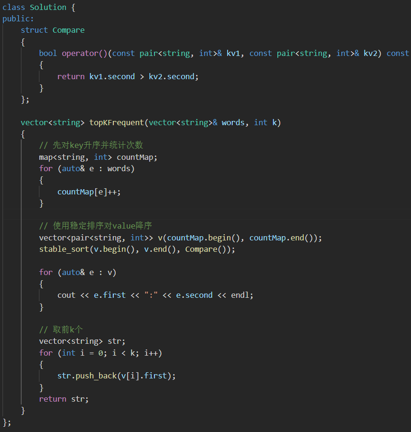The image size is (411, 432).
Task: Click the 'stable_sort(v.begin(), v.end(), Compare());' line
Action: [x=137, y=249]
